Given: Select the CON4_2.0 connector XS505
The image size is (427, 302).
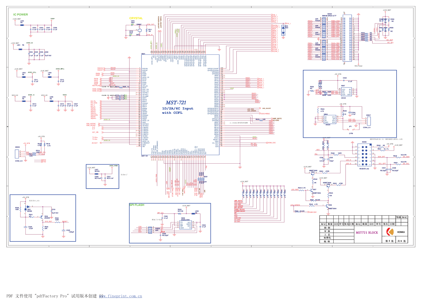Looking at the screenshot, I should coord(17,154).
